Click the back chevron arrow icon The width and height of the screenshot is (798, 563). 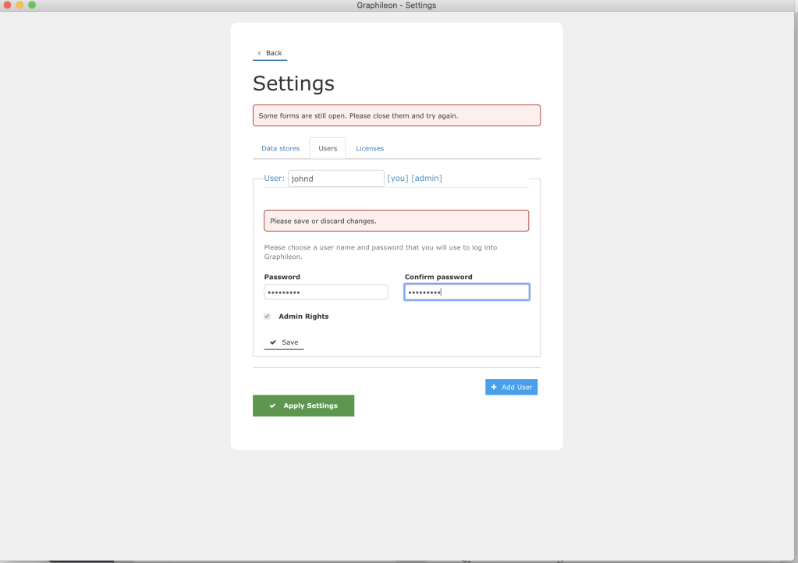click(259, 53)
